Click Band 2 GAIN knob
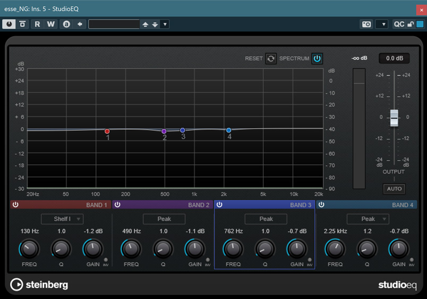Image resolution: width=427 pixels, height=299 pixels. click(x=195, y=249)
